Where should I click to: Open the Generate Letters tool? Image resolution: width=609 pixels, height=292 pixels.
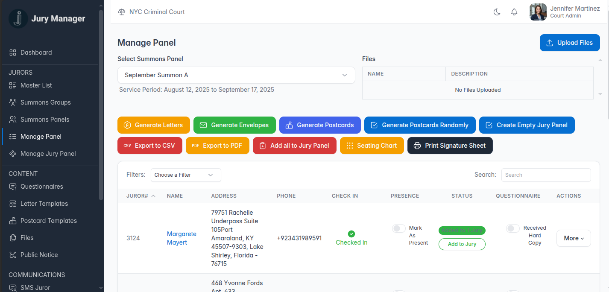[x=153, y=125]
